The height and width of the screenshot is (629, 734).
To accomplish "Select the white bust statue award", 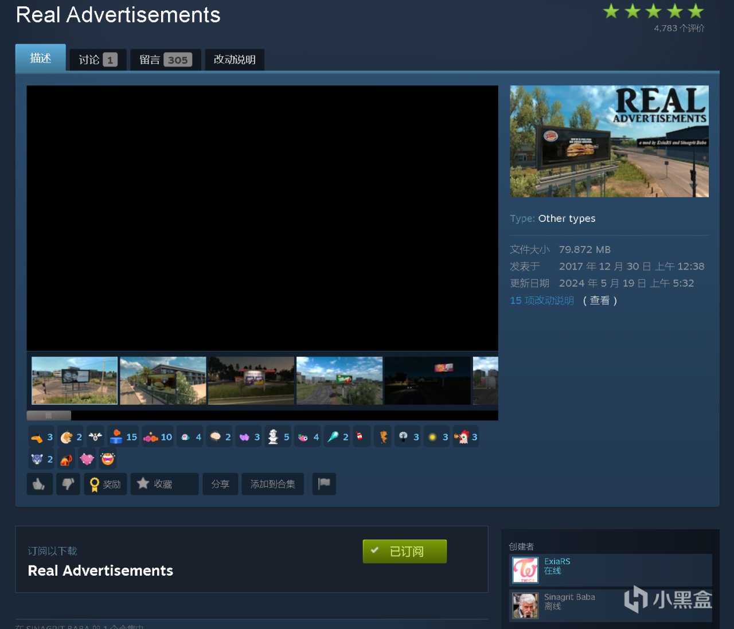I will (279, 437).
